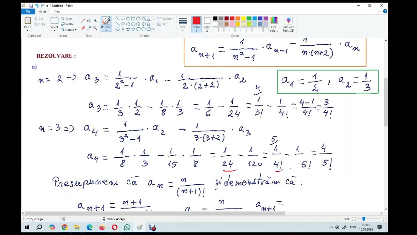Pick the green color swatch
The height and width of the screenshot is (235, 417).
tap(249, 19)
